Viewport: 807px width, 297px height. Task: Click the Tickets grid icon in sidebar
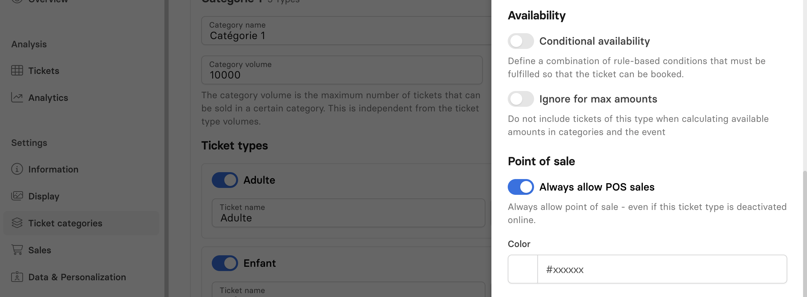click(17, 70)
